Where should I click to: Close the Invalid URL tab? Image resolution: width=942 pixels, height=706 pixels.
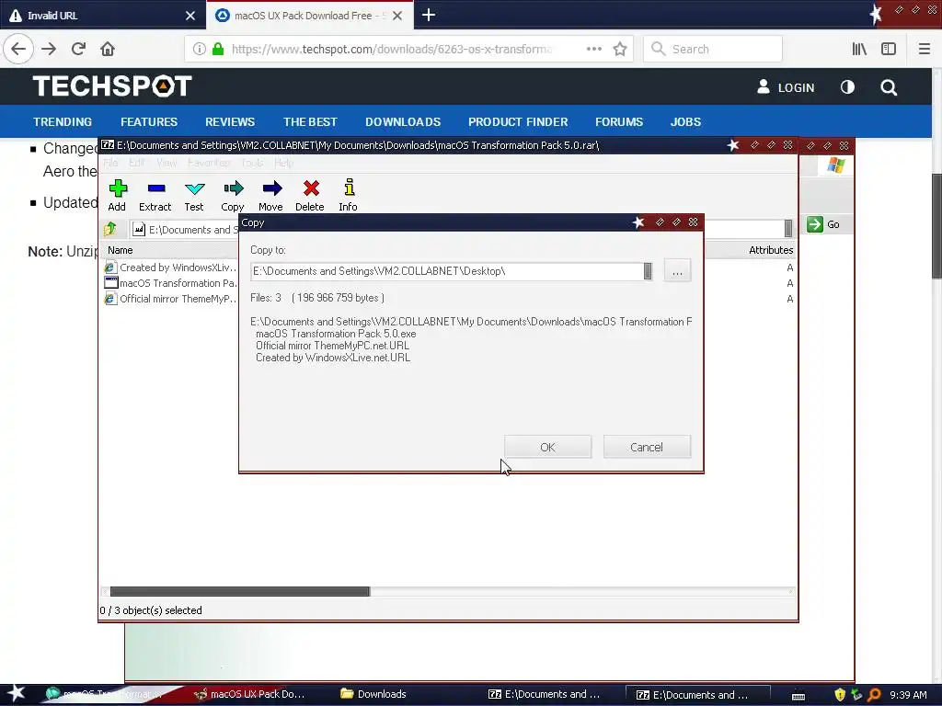coord(190,16)
